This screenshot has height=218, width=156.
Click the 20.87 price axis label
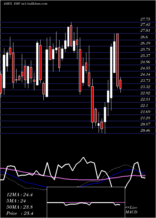coord(145,124)
